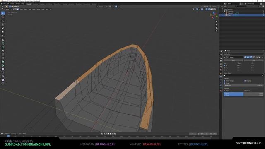Screen dimensions: 265x149
Task: Enable Mirror axis X checkbox
Action: [224, 65]
